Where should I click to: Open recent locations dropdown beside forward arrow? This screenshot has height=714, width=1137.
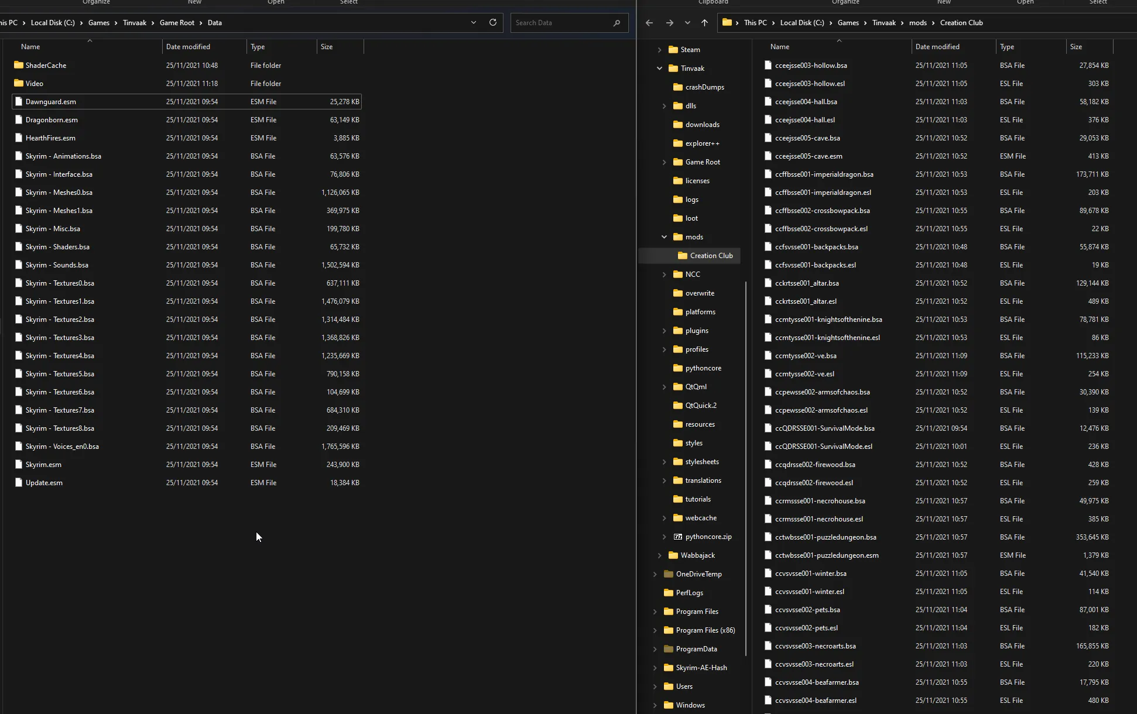[687, 23]
